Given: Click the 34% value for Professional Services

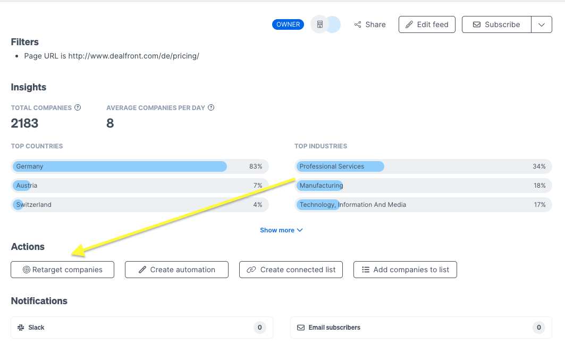Looking at the screenshot, I should click(539, 166).
